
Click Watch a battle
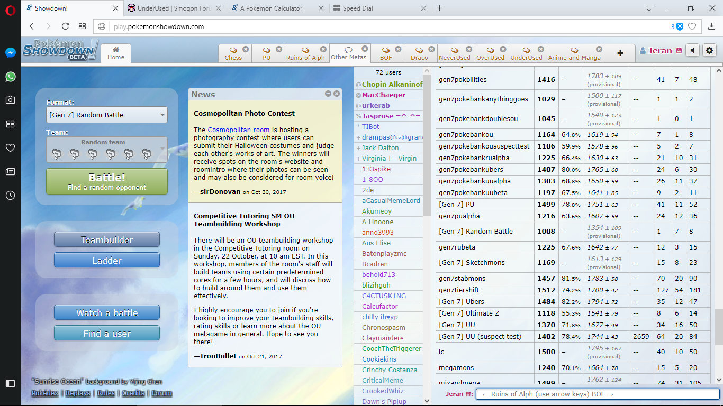pos(107,312)
